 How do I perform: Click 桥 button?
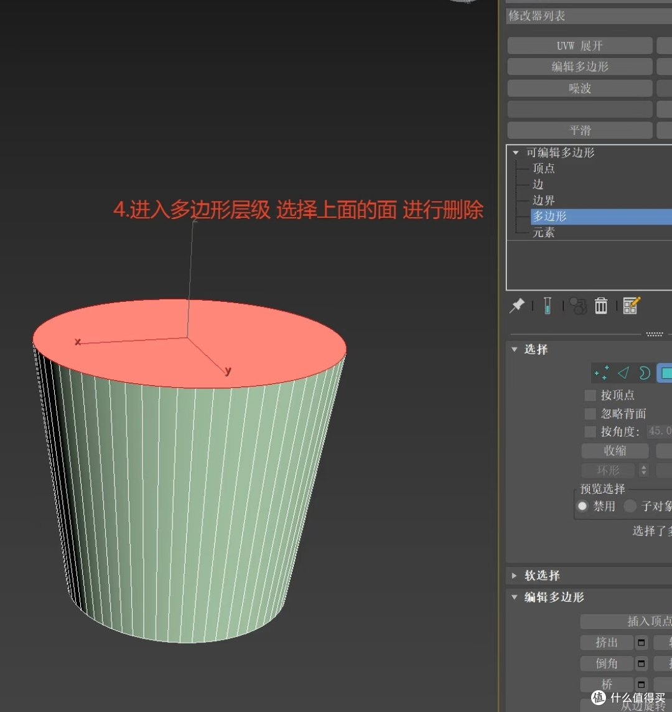(x=607, y=684)
